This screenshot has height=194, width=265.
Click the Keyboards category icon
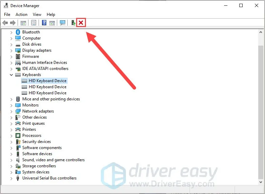click(x=18, y=75)
